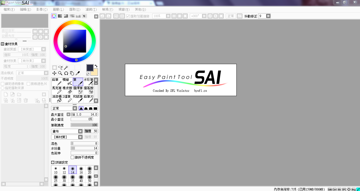Select brush size 10 preset
This screenshot has width=360, height=191.
click(56, 170)
